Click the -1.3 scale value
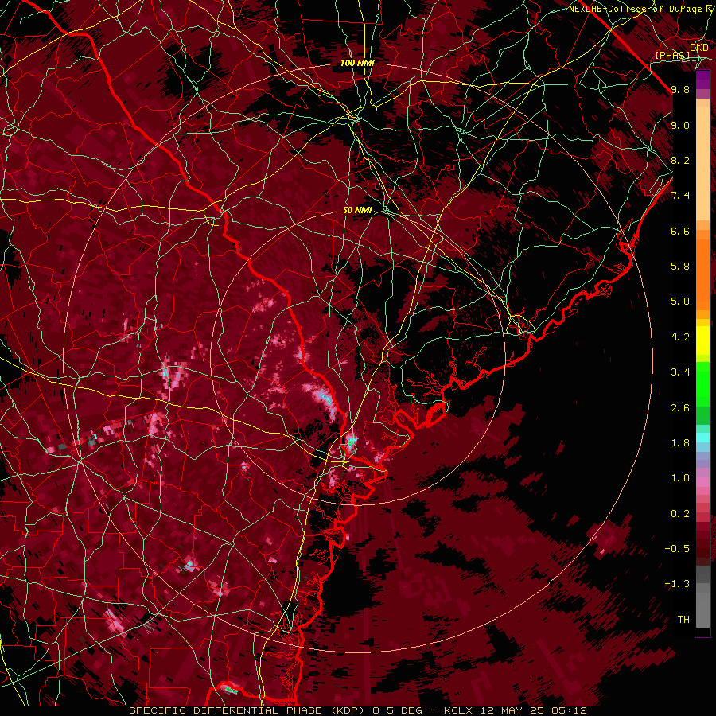The height and width of the screenshot is (716, 716). [x=677, y=584]
